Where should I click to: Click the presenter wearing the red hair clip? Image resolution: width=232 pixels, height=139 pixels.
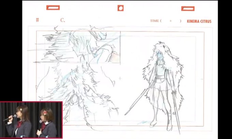click(46, 123)
